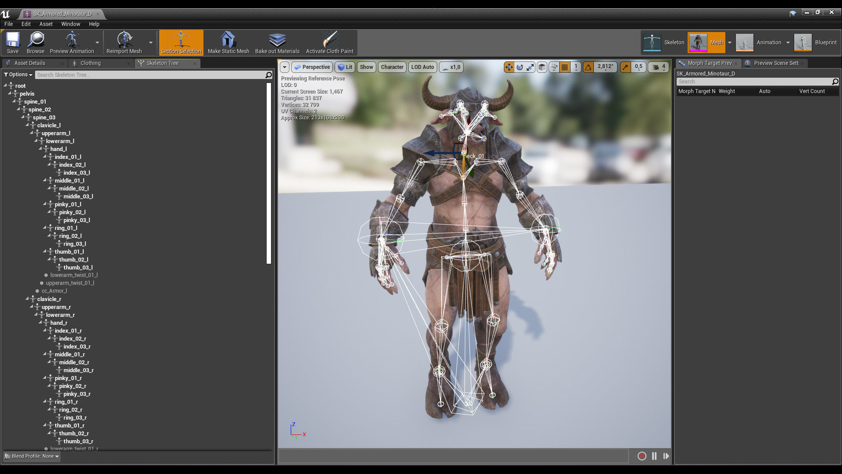Switch to Blueprint editor mode
Image resolution: width=842 pixels, height=474 pixels.
(x=816, y=43)
